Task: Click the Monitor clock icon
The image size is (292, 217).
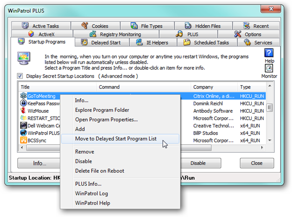Action: coord(269,68)
